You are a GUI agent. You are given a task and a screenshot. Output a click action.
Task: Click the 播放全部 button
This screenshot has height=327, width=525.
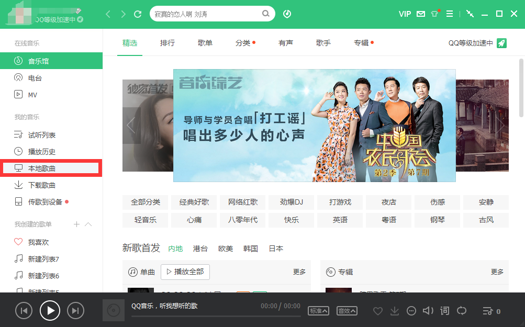[185, 272]
